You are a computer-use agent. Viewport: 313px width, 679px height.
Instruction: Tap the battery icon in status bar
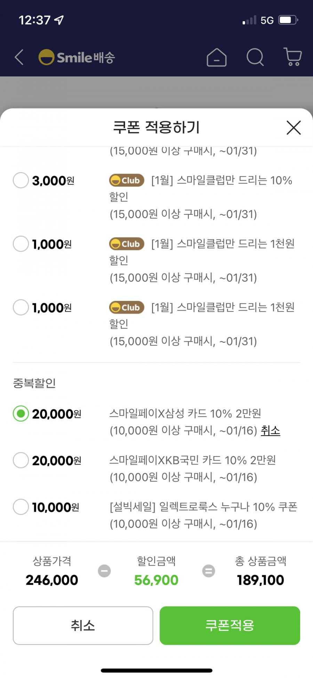coord(288,20)
